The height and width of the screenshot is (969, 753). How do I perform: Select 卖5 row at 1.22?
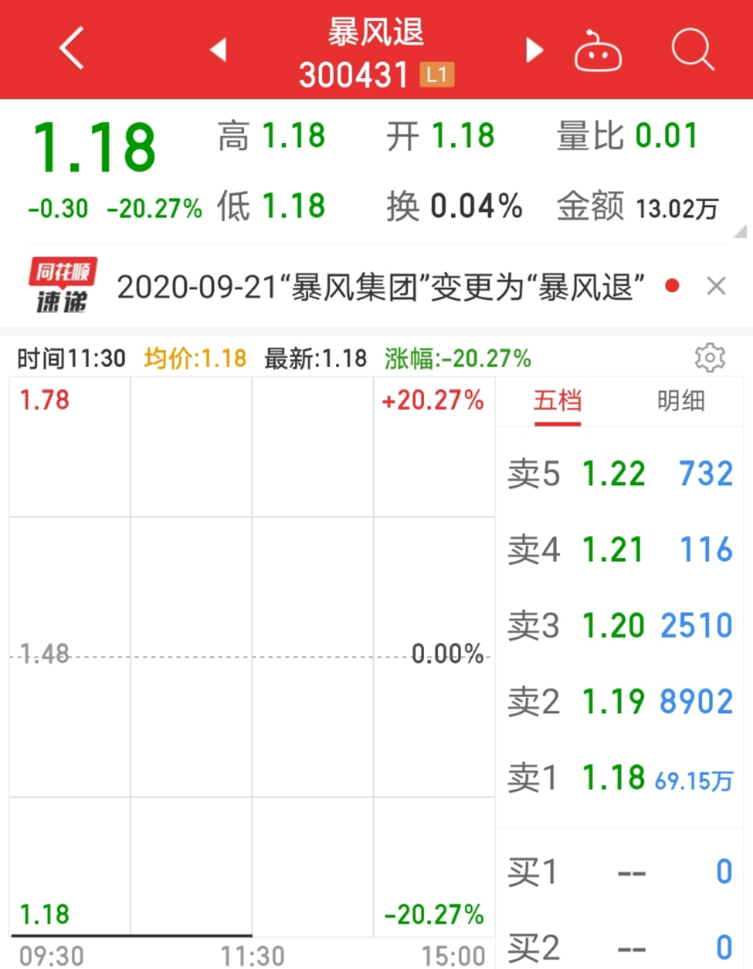pos(620,474)
